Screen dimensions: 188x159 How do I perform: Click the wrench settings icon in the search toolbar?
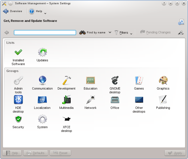click(181, 33)
